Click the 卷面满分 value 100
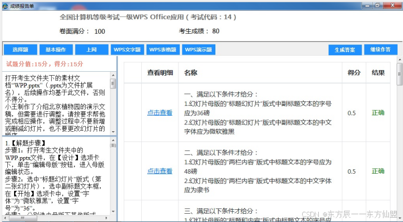This screenshot has height=222, width=403. (x=99, y=31)
